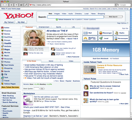Click the Movies icon in sidebar
Viewport: 132px width, 120px height.
[x=2, y=53]
